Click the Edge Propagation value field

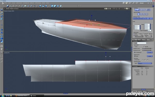[x=149, y=31]
